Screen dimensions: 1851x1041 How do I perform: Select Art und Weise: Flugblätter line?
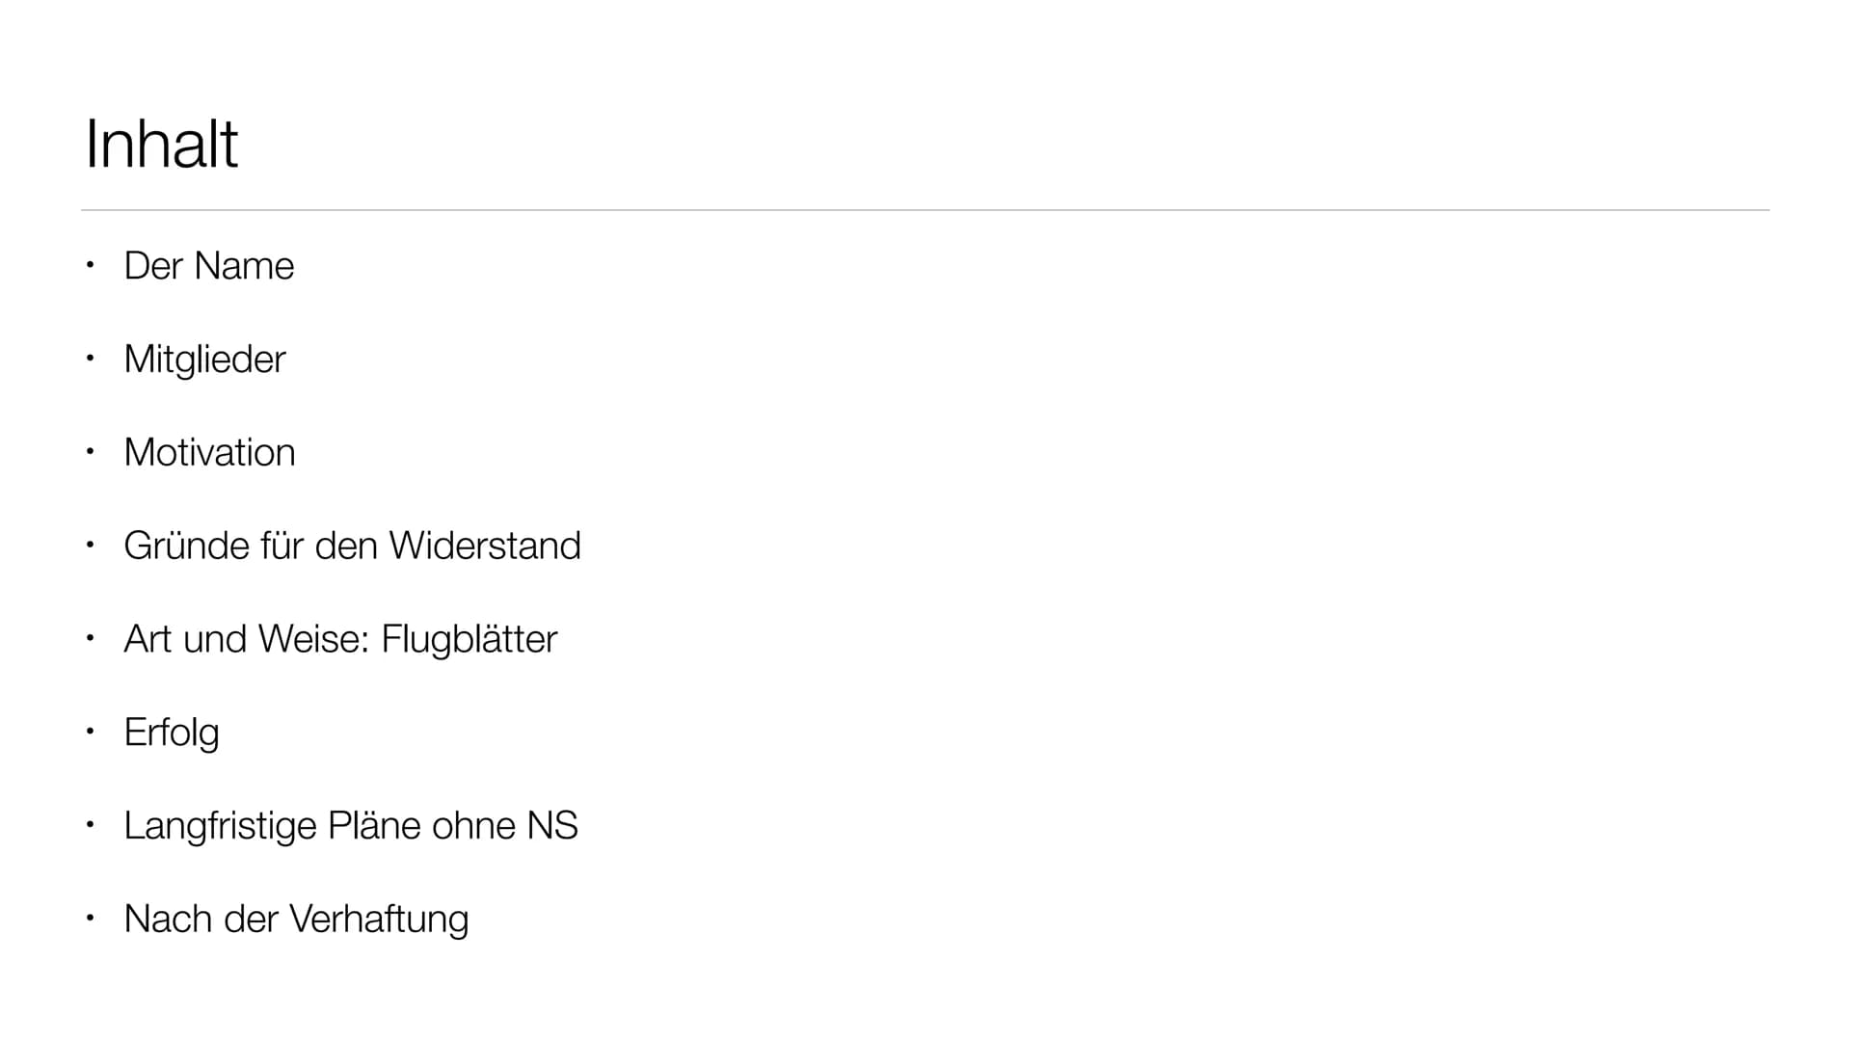[x=340, y=639]
